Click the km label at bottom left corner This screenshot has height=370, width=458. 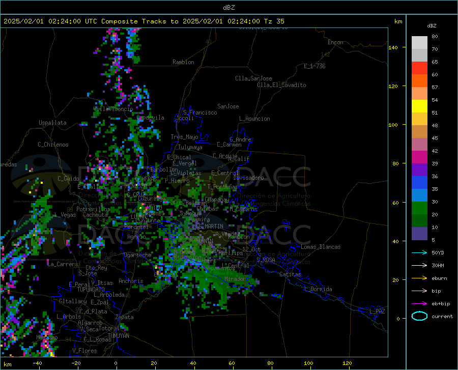pyautogui.click(x=8, y=364)
